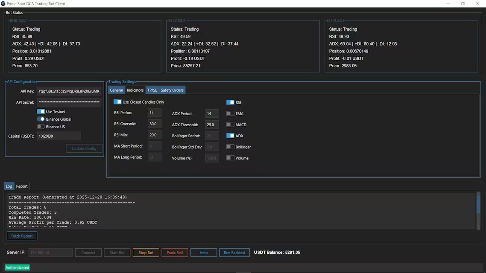This screenshot has width=486, height=273.
Task: Click the RSI: 49.59 value
Action: (x=181, y=37)
